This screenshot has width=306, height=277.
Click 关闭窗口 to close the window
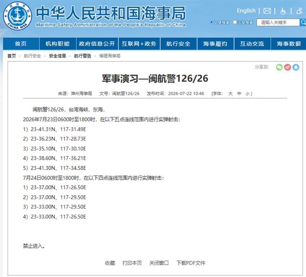coord(159,263)
